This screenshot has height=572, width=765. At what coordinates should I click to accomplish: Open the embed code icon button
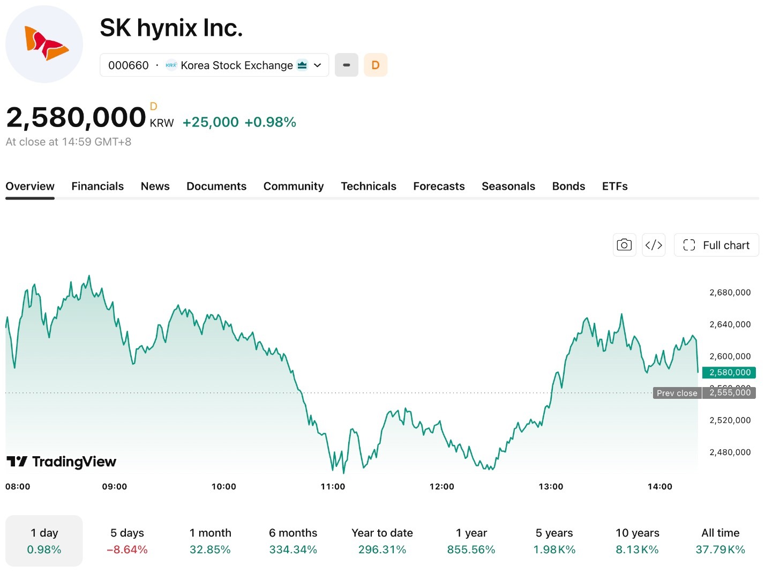tap(654, 245)
